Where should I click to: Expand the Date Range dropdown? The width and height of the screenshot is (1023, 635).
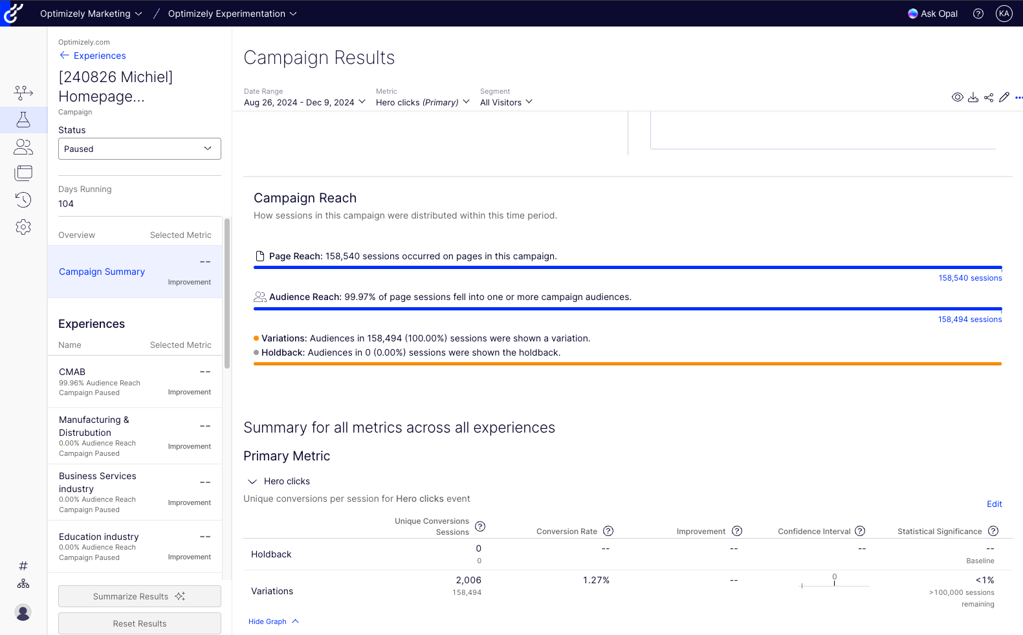pos(305,102)
